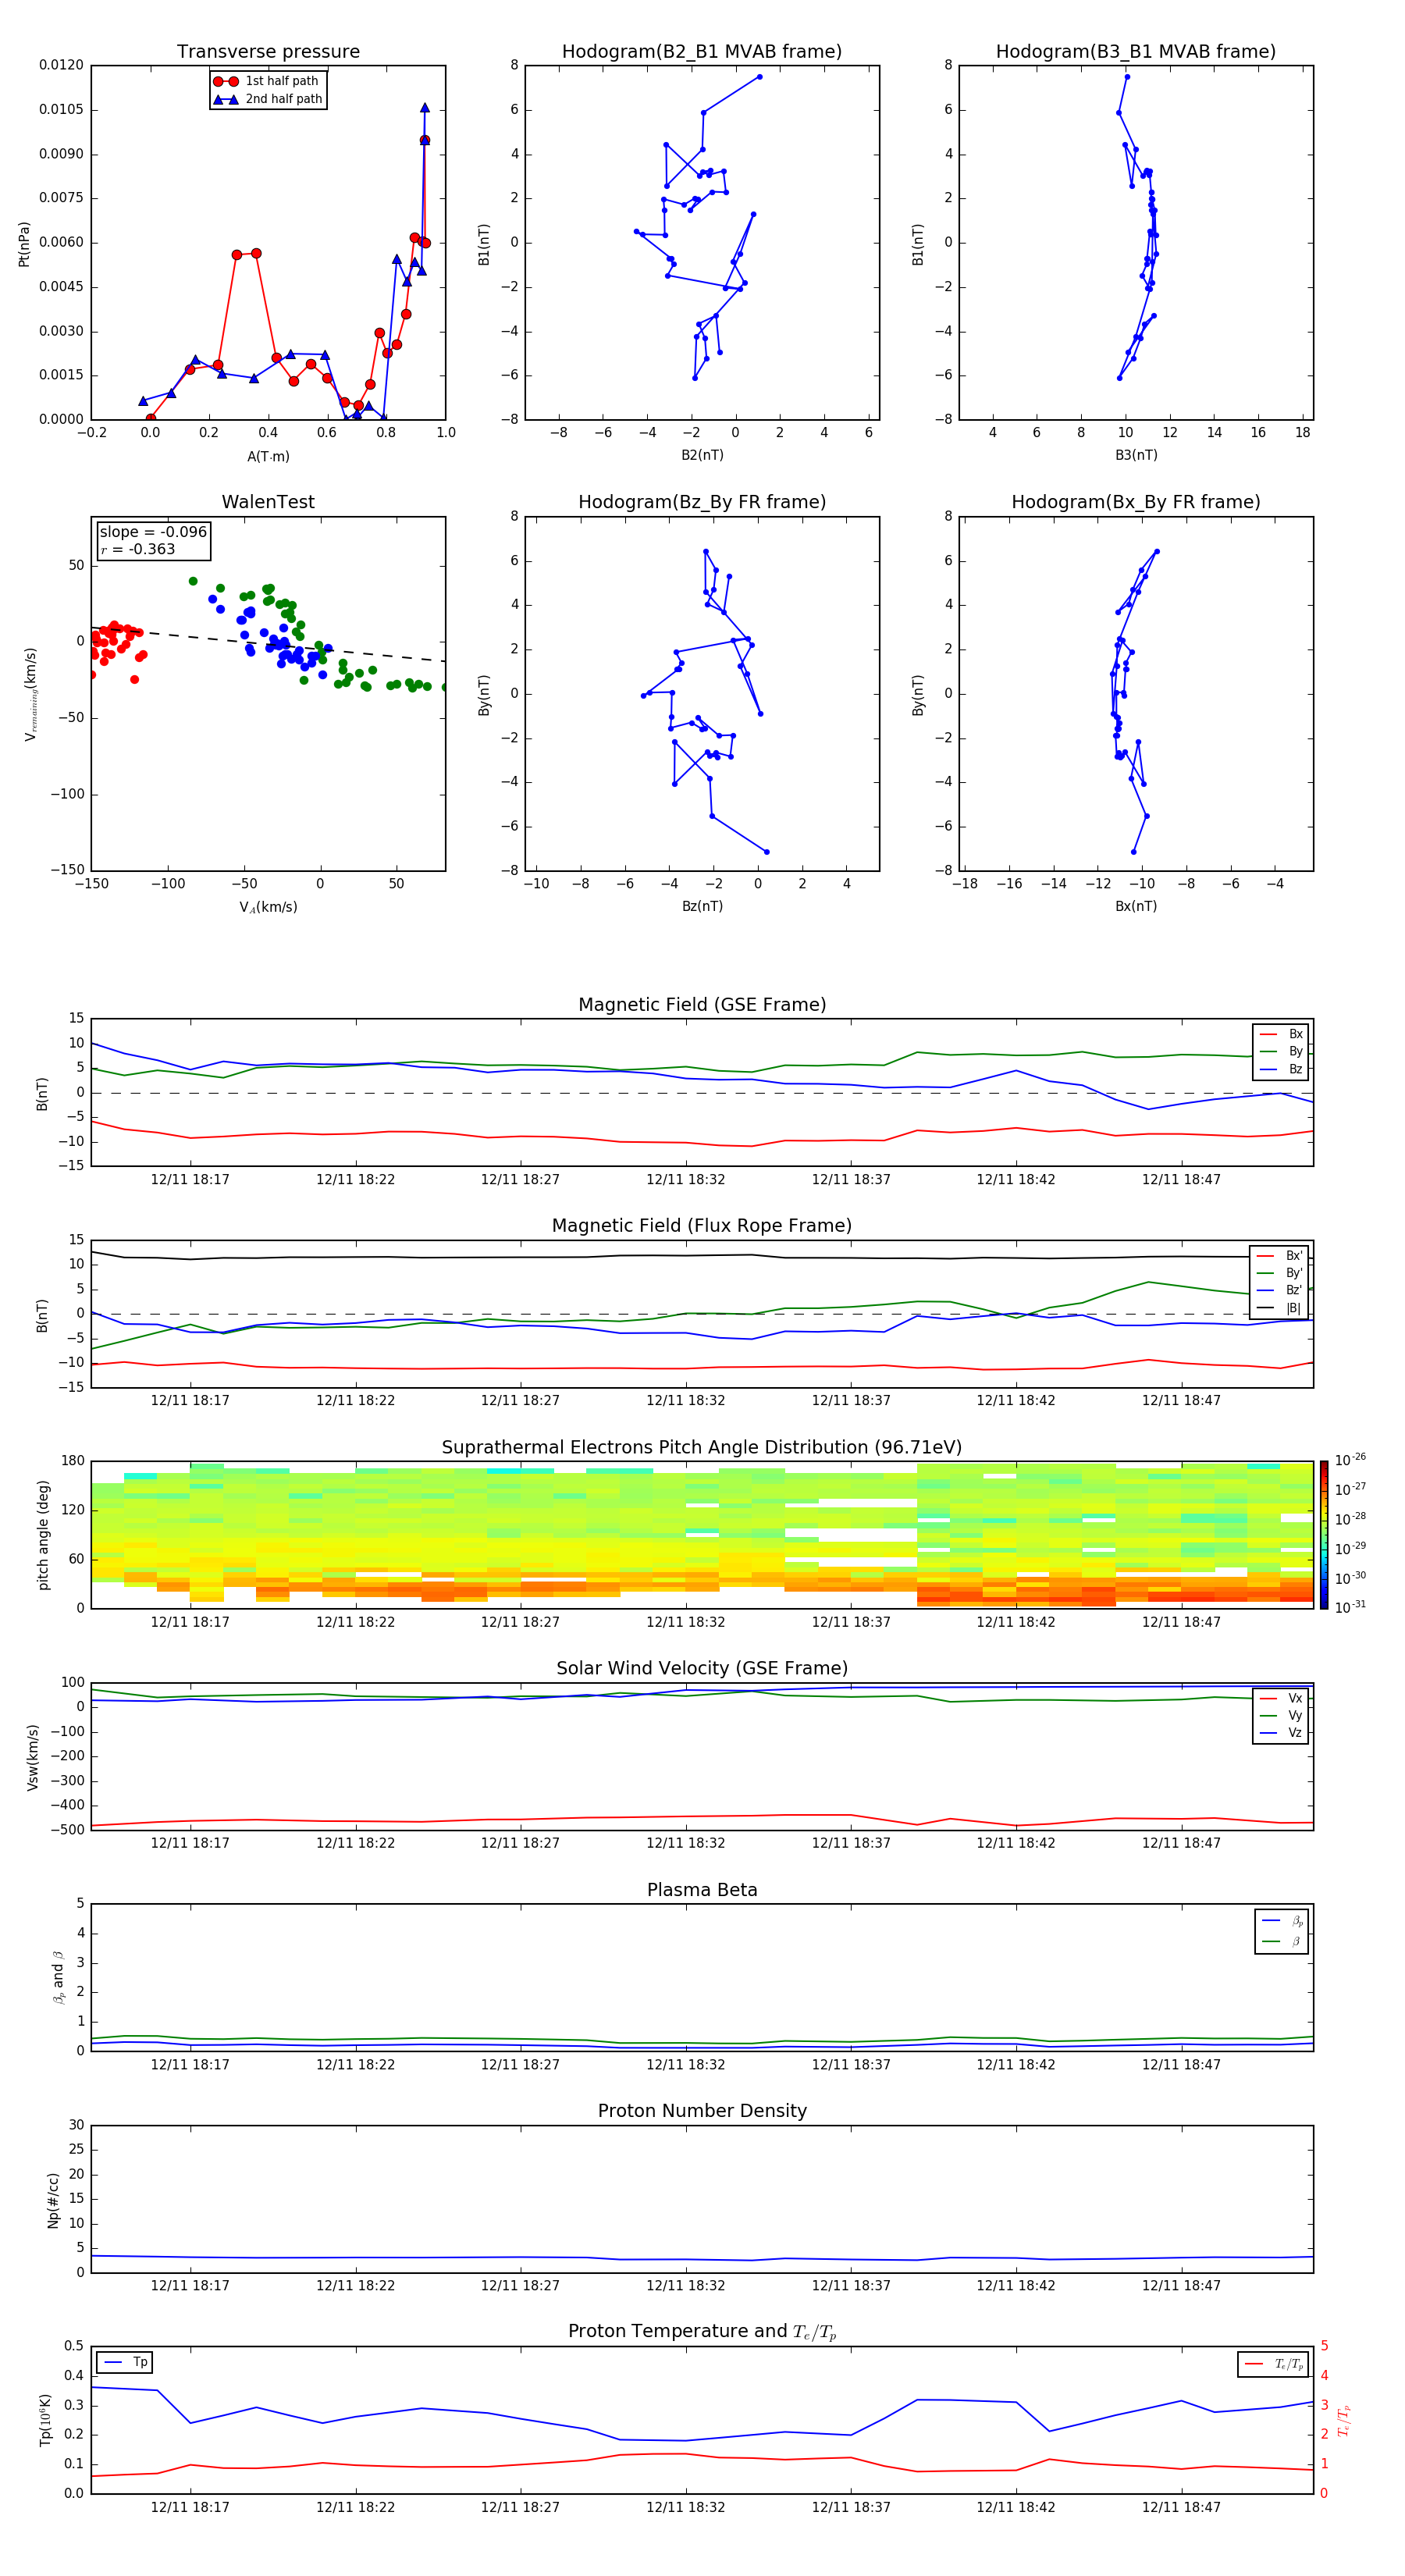Viewport: 1405px width, 2576px height.
Task: Click the "Pt(nPa)" y-axis label
Action: 24,243
